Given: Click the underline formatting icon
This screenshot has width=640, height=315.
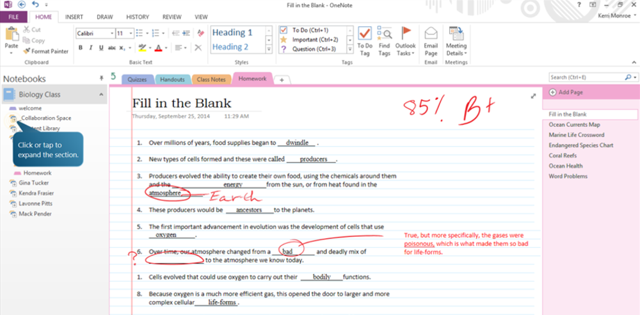Looking at the screenshot, I should pyautogui.click(x=100, y=47).
